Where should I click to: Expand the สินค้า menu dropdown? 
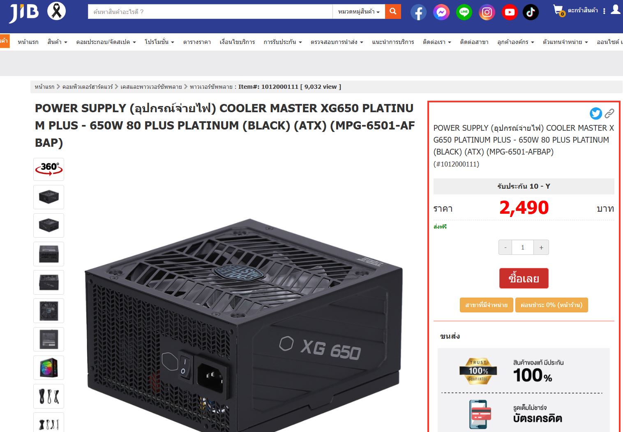[57, 42]
